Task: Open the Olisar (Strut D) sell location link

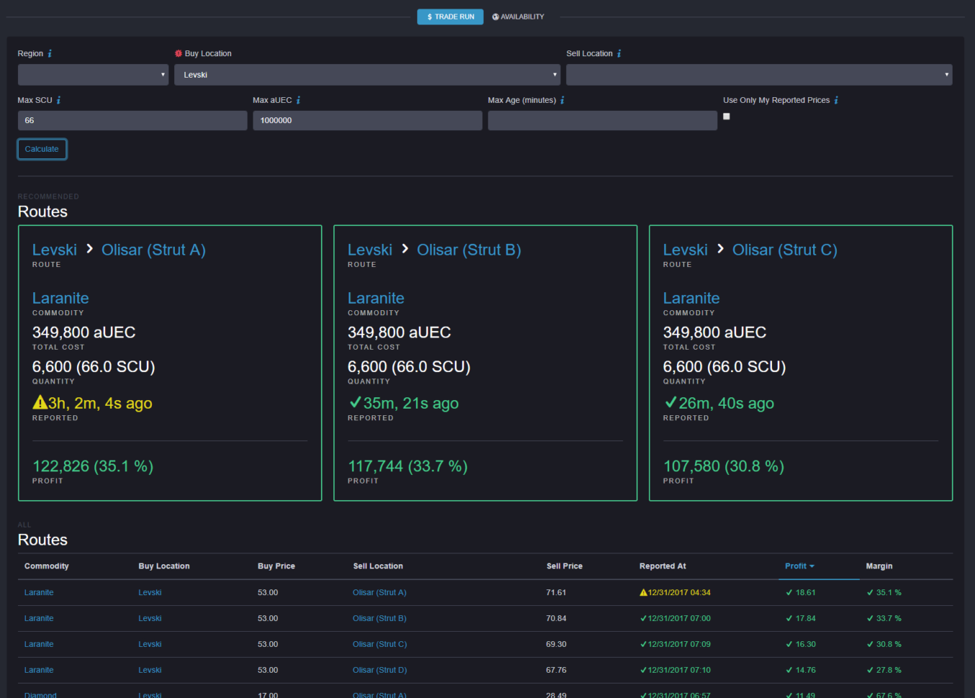Action: pos(379,670)
